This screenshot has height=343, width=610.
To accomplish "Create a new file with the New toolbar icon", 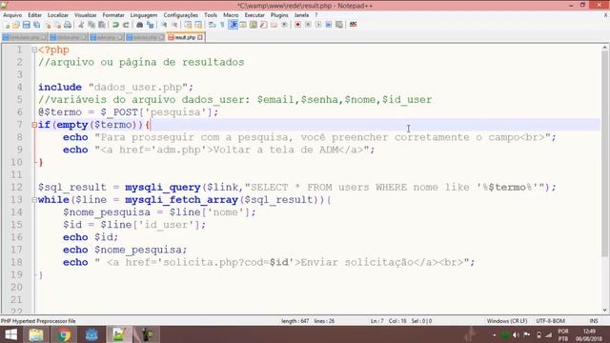I will click(x=7, y=25).
